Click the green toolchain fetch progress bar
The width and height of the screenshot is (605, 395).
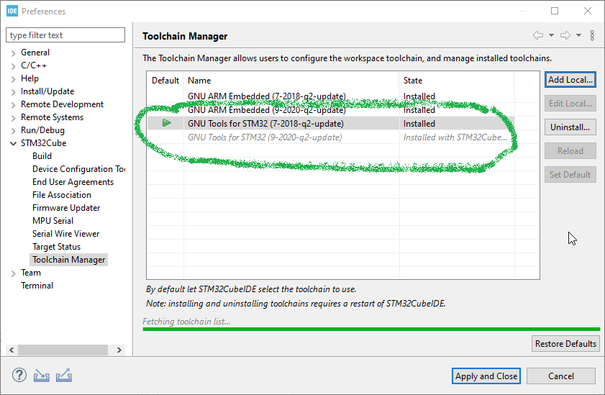click(371, 329)
